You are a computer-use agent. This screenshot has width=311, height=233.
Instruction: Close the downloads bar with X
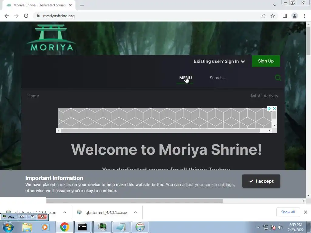tap(306, 212)
